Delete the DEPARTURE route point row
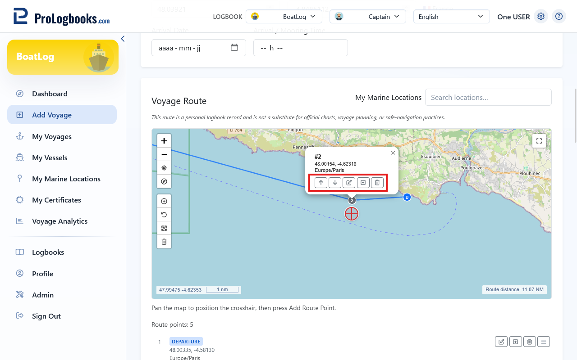Image resolution: width=577 pixels, height=360 pixels. pos(530,342)
